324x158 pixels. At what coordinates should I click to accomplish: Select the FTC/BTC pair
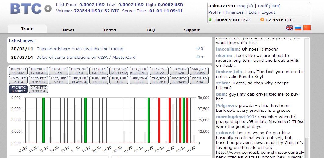[18, 89]
